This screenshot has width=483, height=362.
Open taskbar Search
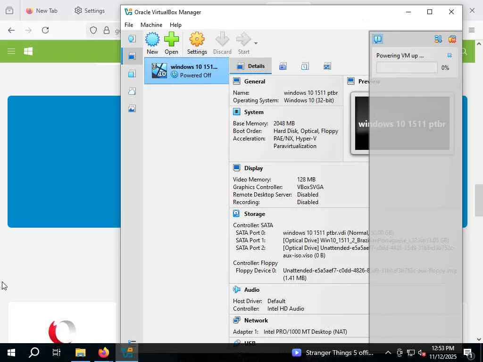click(x=34, y=353)
